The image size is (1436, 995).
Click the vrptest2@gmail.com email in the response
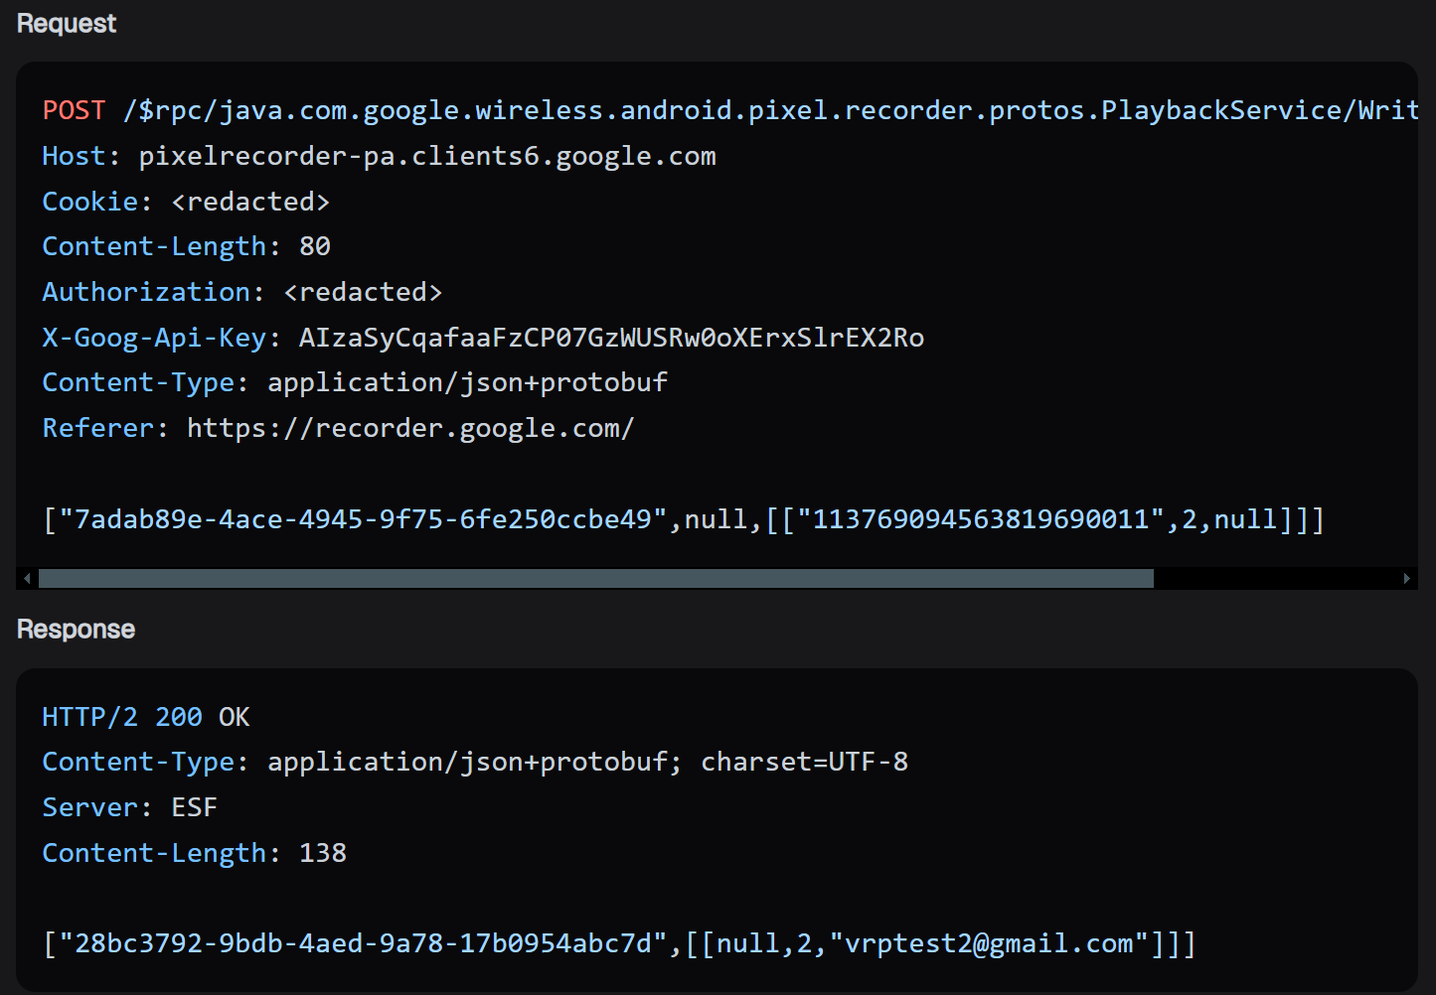(x=989, y=943)
